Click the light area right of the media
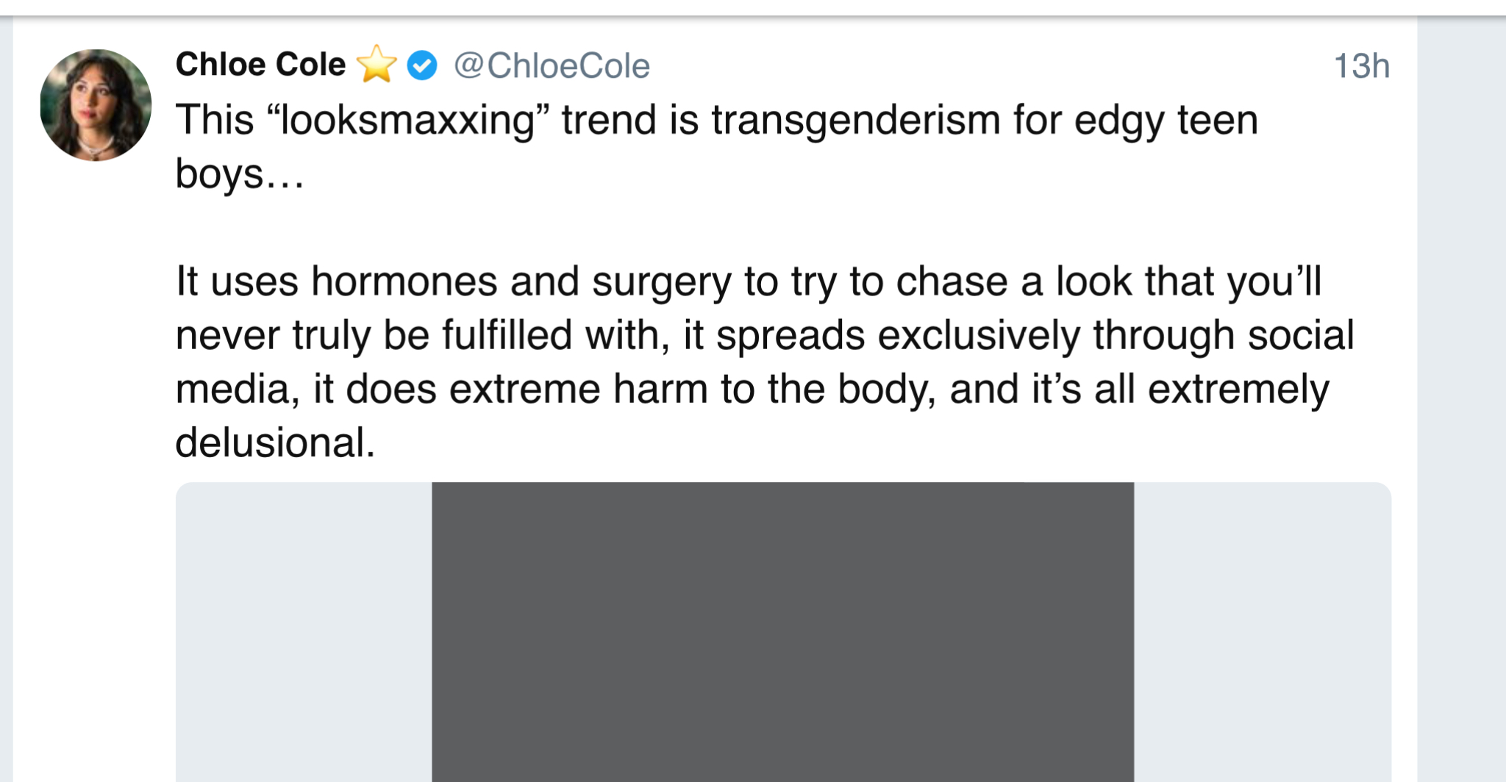This screenshot has height=782, width=1506. click(1262, 632)
